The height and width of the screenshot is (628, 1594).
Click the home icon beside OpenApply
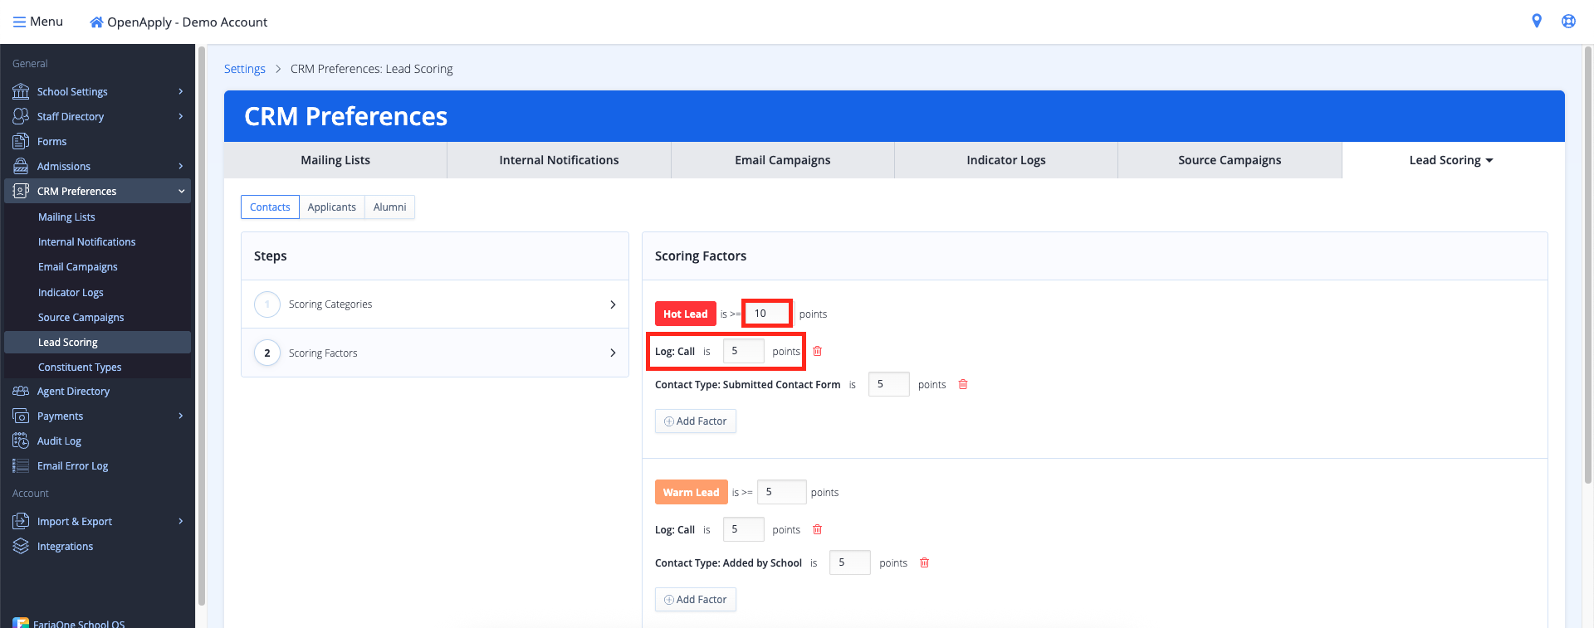click(x=96, y=22)
